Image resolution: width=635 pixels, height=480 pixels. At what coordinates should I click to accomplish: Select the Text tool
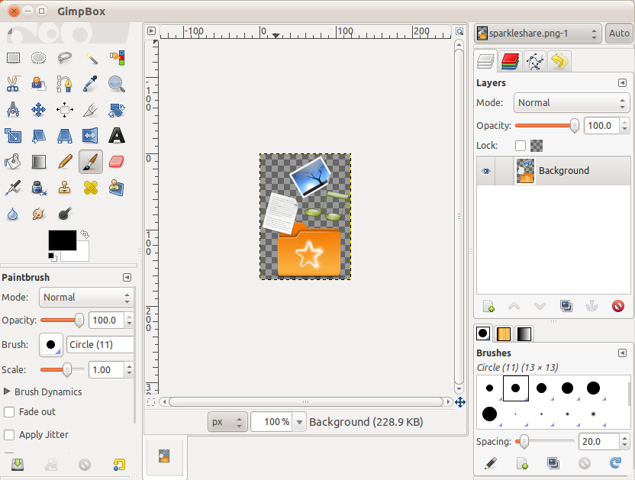[x=116, y=135]
